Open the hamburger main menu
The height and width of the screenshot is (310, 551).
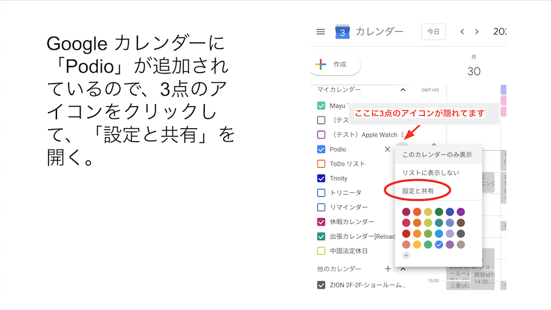click(320, 32)
